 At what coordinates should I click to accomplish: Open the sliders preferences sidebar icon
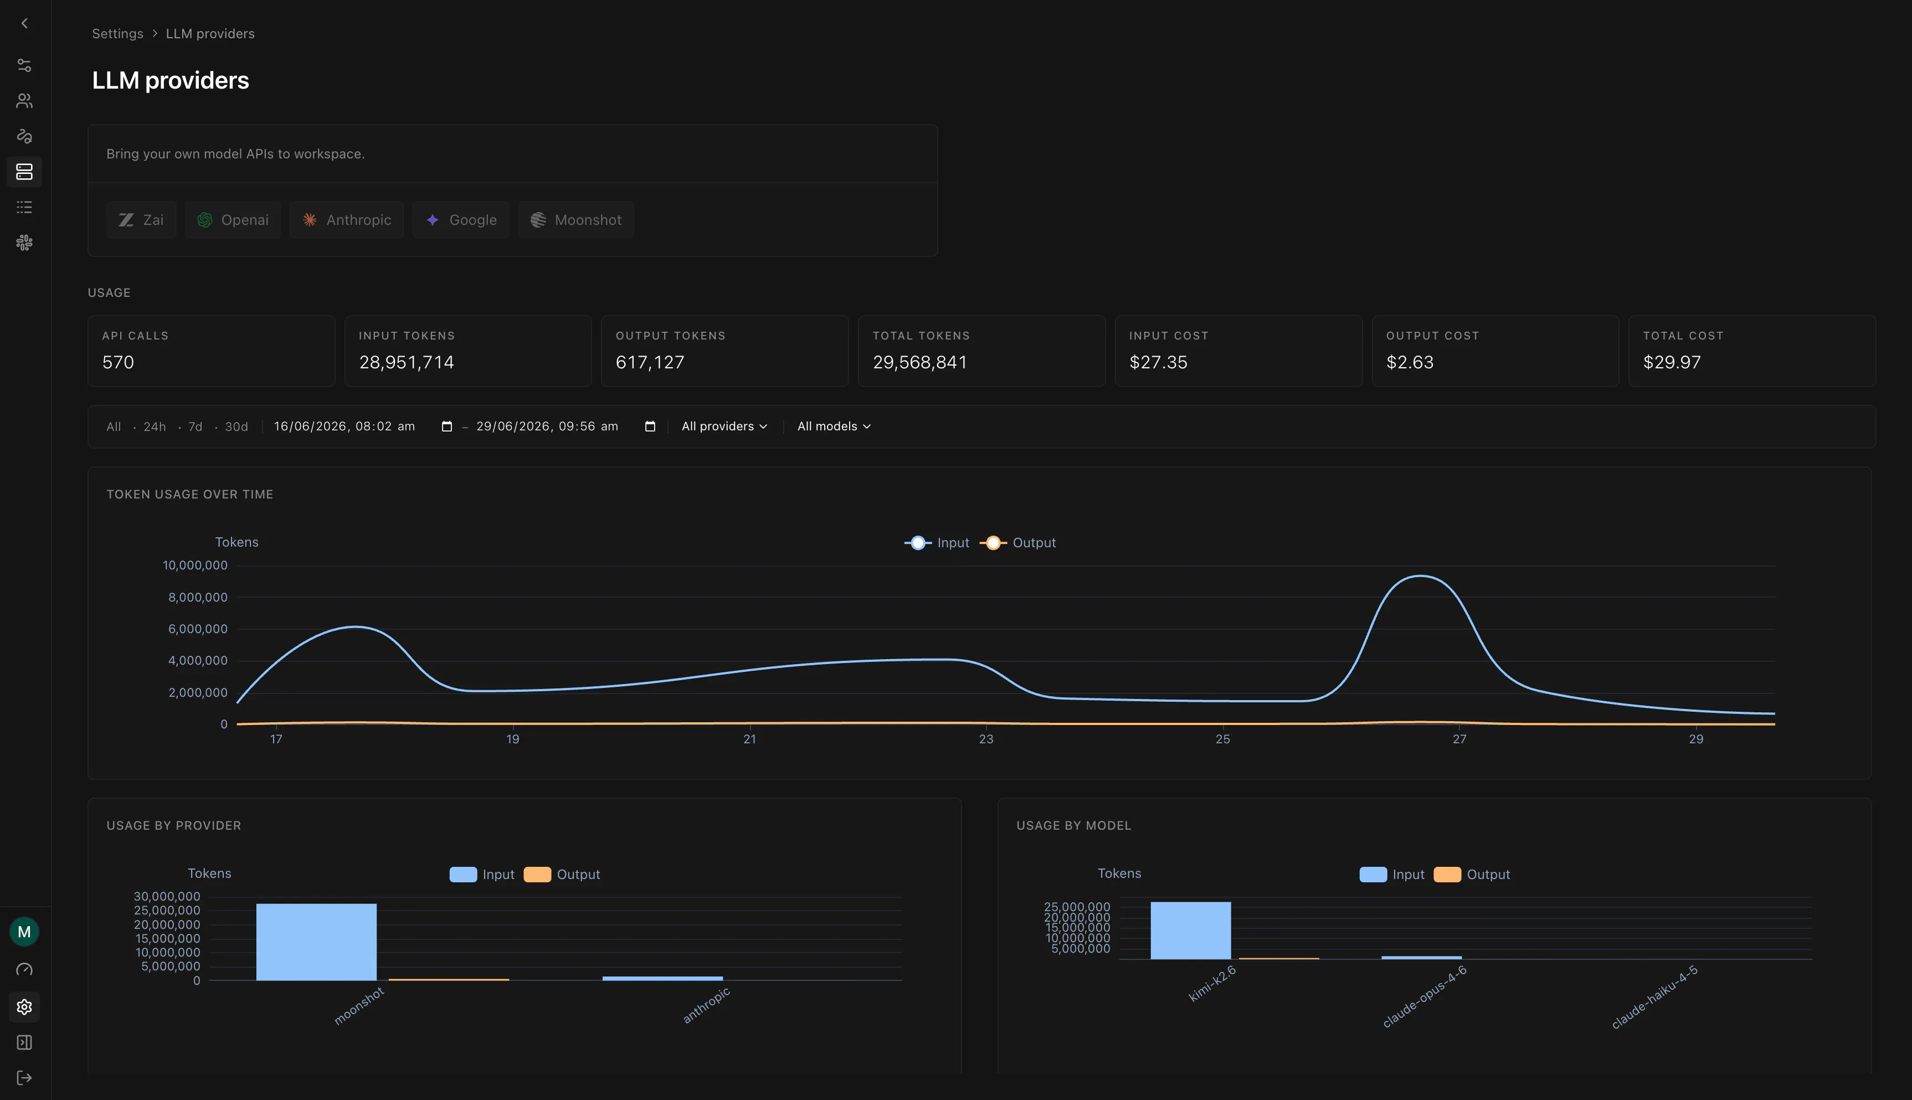pyautogui.click(x=24, y=66)
